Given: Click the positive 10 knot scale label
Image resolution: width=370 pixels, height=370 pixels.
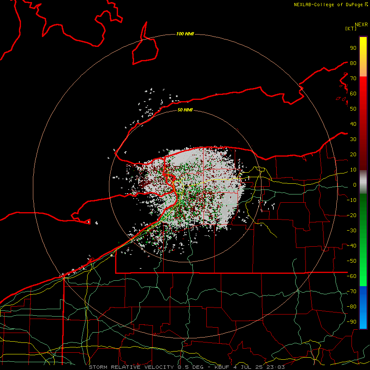Looking at the screenshot, I should [353, 170].
